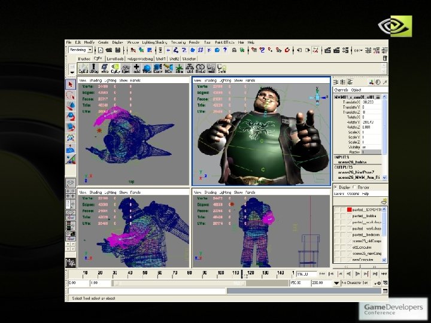The image size is (431, 323).
Task: Open the shelf menu arrow left of shelf
Action: (72, 72)
